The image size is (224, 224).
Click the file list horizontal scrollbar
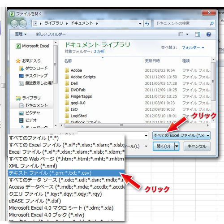tap(121, 125)
